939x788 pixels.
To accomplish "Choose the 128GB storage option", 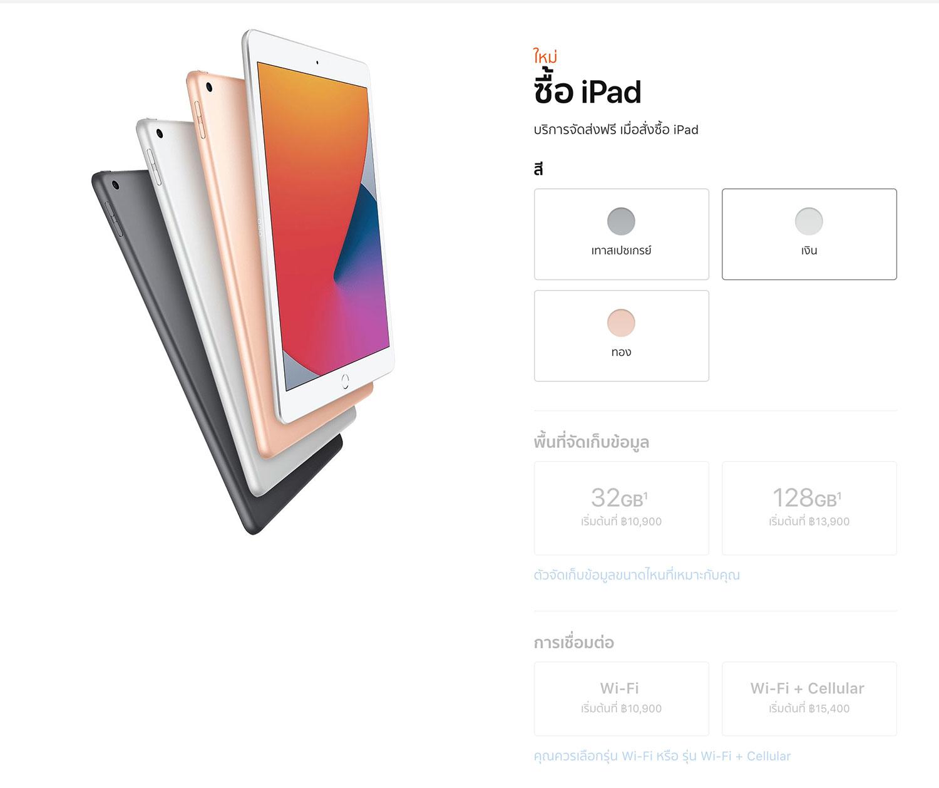I will 809,508.
